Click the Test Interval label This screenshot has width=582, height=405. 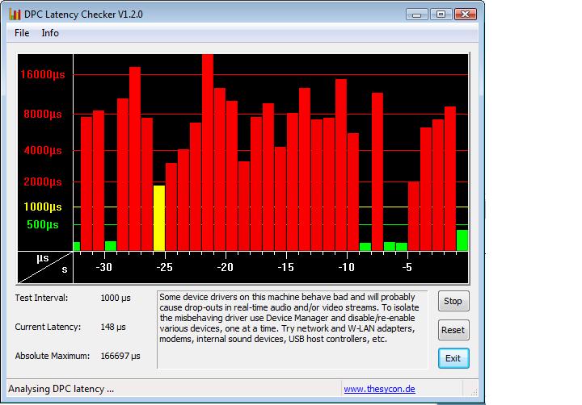(x=41, y=298)
